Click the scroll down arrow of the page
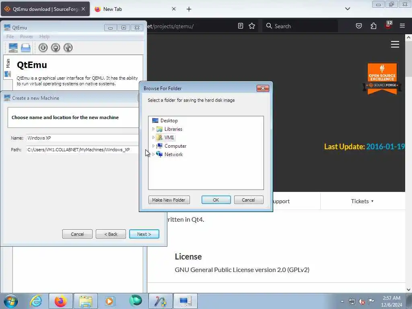Screen dimensions: 412x309 pos(409,290)
